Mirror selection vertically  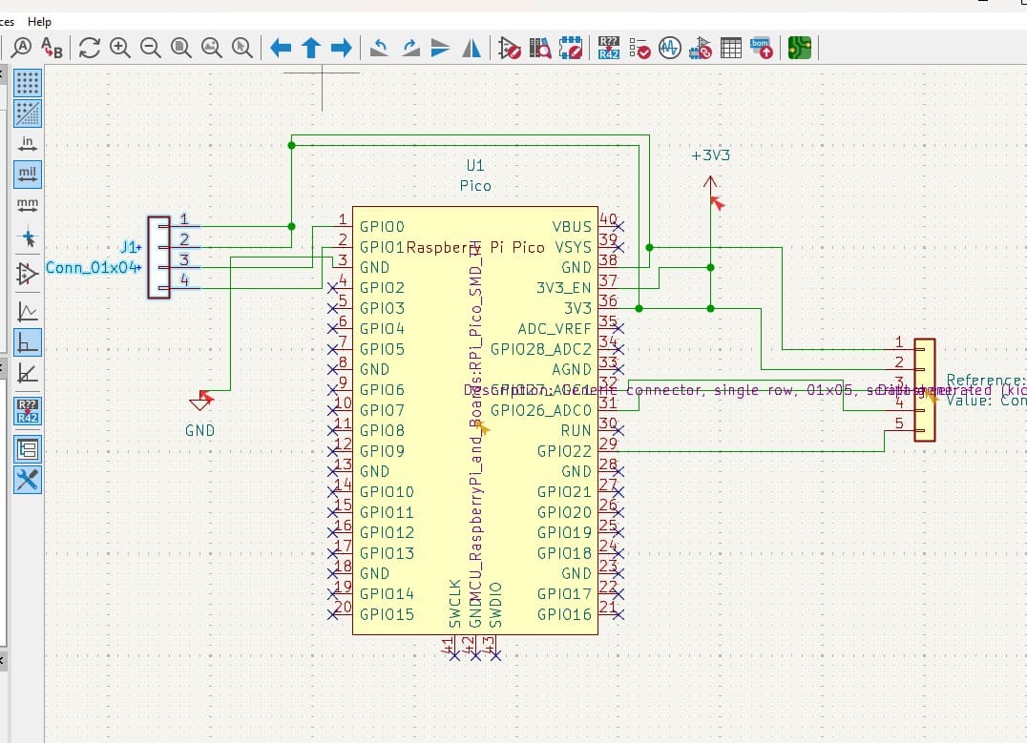[441, 48]
